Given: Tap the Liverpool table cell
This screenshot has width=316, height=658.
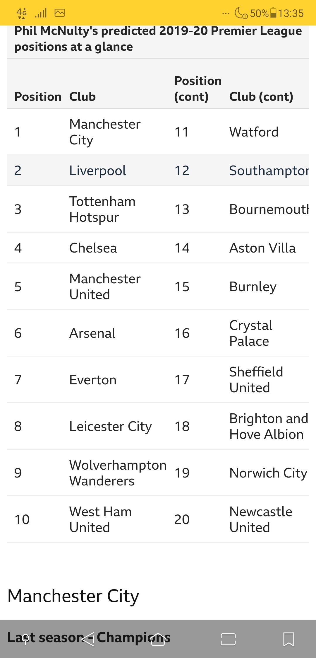Looking at the screenshot, I should pyautogui.click(x=98, y=171).
